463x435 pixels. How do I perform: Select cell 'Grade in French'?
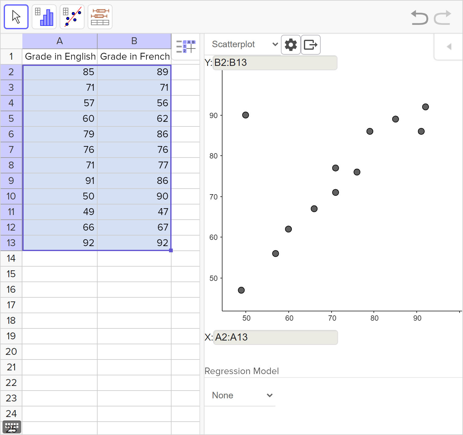click(135, 57)
